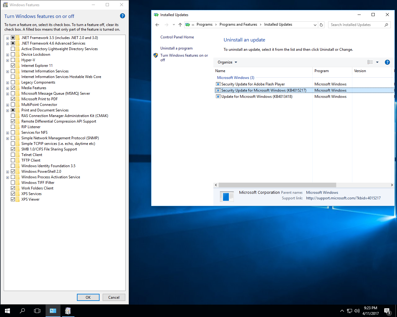
Task: Click the volume tray icon
Action: click(x=357, y=311)
